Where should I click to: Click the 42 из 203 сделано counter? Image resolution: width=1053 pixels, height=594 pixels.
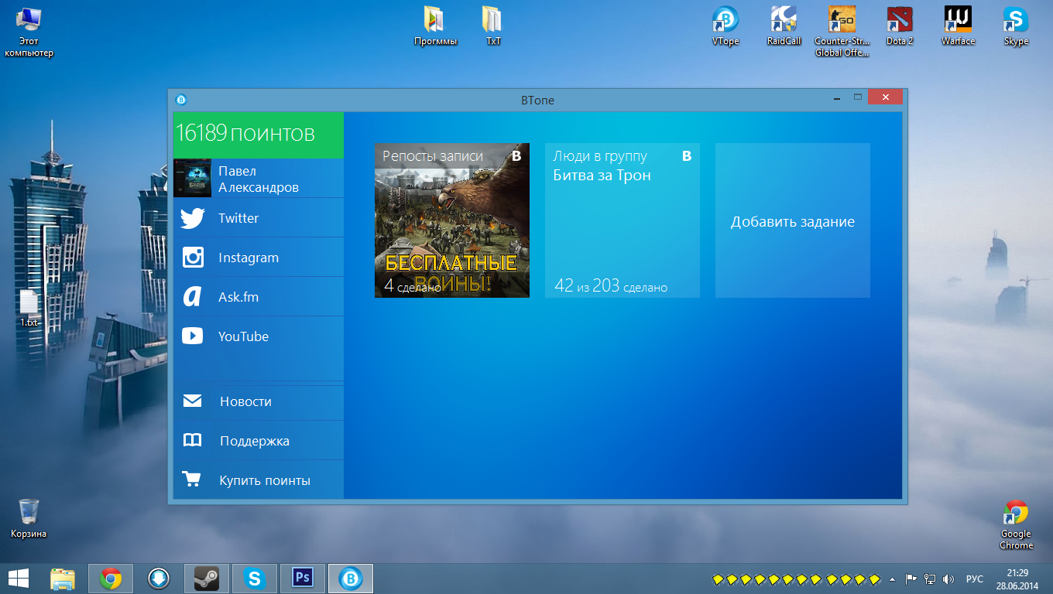[611, 286]
